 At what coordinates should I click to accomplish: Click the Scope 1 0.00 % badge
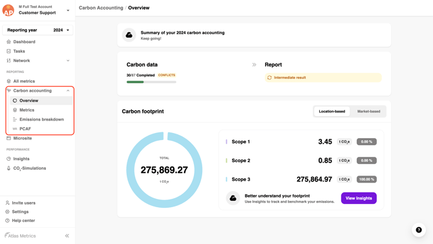tap(366, 142)
